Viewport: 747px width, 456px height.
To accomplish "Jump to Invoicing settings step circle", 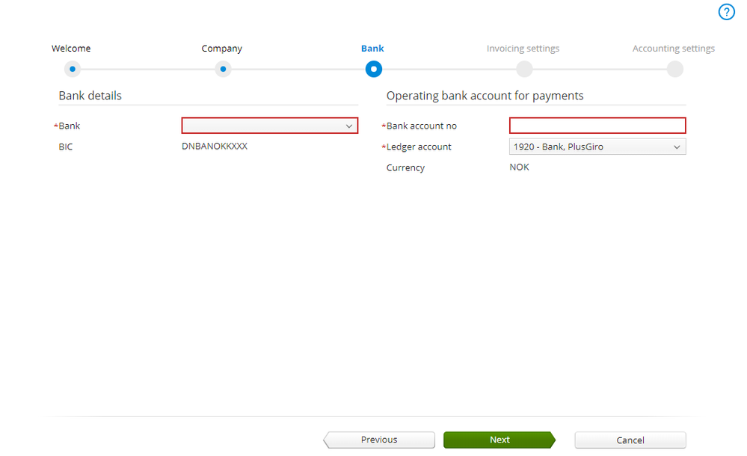I will tap(524, 69).
